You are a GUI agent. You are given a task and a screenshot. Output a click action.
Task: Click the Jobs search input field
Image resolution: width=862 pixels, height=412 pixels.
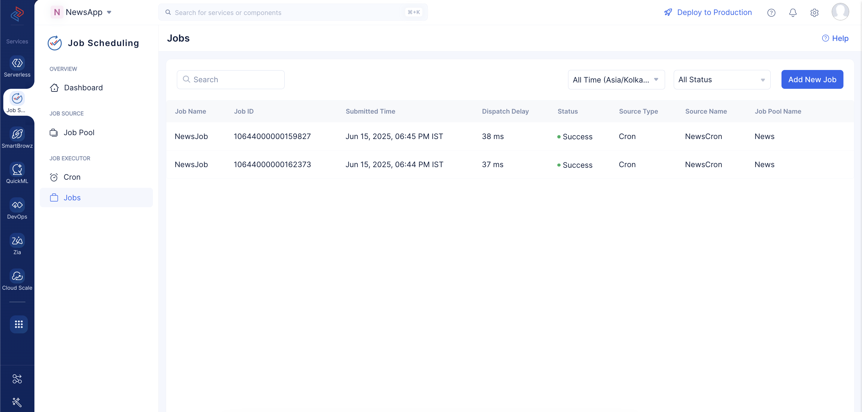(x=230, y=80)
